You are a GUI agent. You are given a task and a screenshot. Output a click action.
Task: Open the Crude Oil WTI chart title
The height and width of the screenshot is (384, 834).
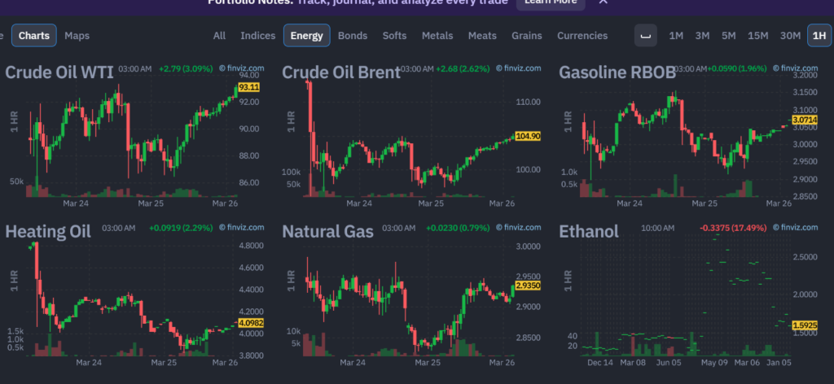pyautogui.click(x=59, y=72)
